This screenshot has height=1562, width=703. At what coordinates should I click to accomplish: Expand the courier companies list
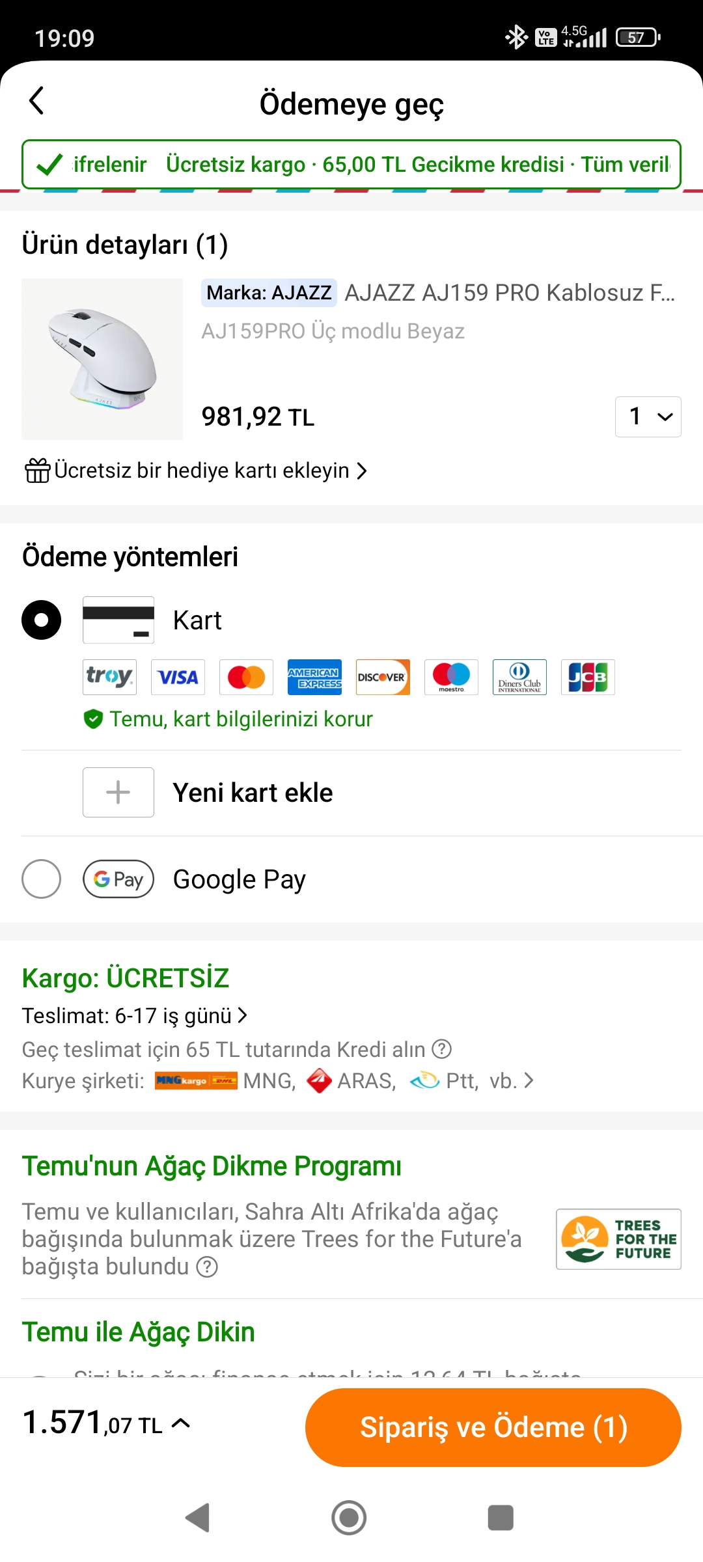(x=529, y=1081)
